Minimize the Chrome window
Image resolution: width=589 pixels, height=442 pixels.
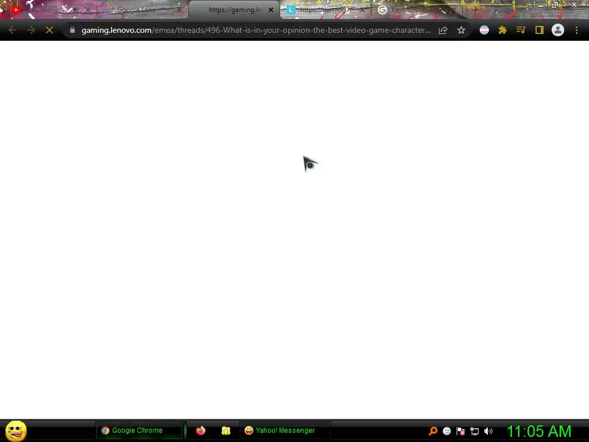[540, 5]
